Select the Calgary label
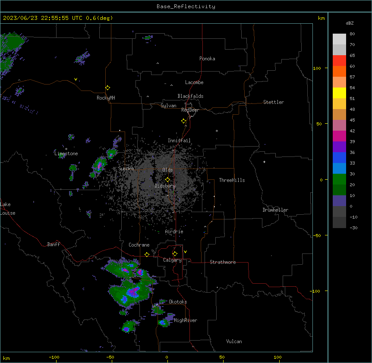The width and height of the screenshot is (372, 363). point(172,260)
